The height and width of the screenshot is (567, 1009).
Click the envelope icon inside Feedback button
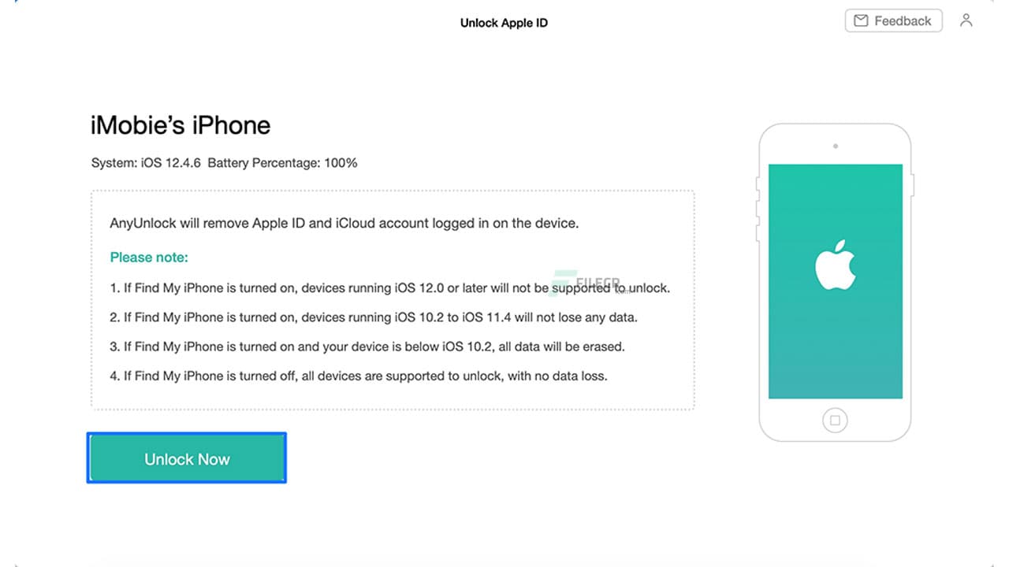click(862, 20)
